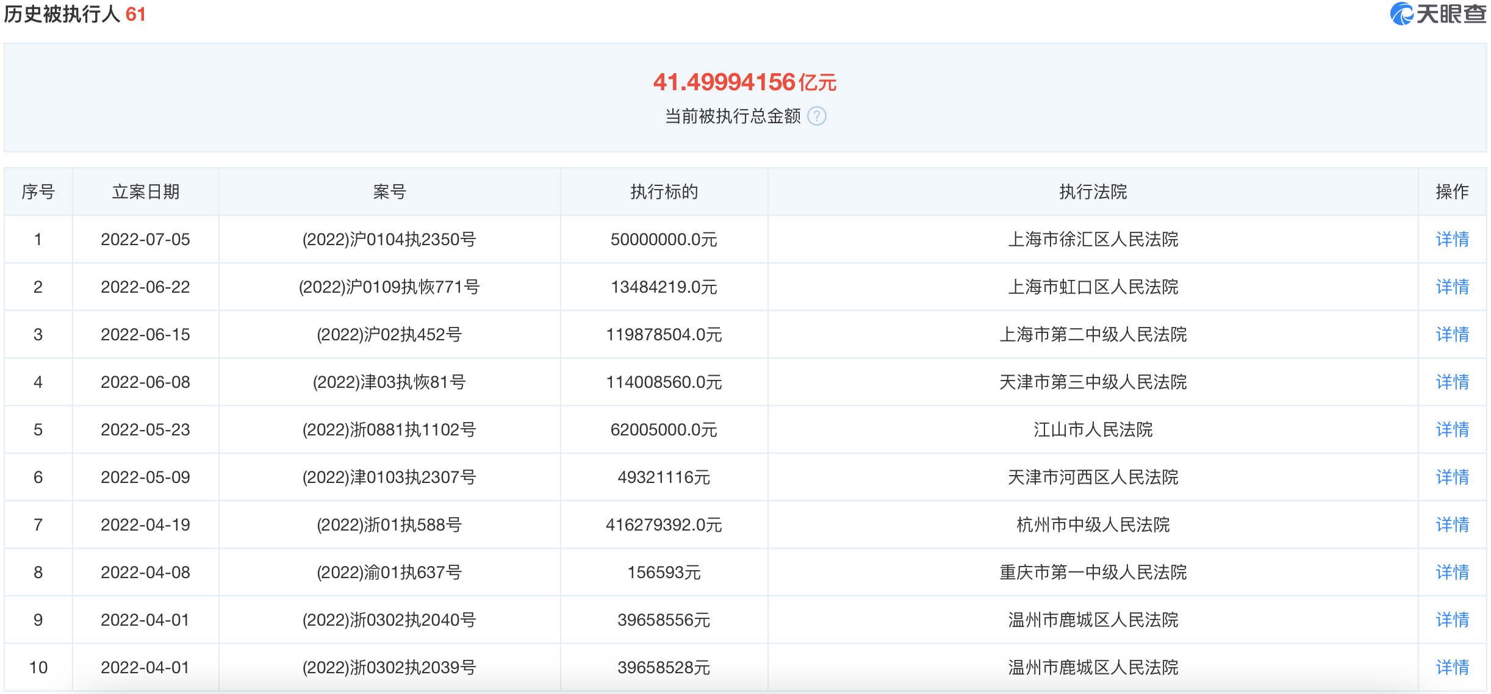
Task: Click the total amount 41.49994156亿元
Action: [x=744, y=82]
